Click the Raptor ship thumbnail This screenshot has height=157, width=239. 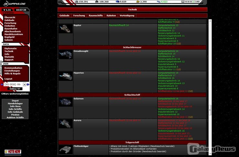pyautogui.click(x=66, y=28)
